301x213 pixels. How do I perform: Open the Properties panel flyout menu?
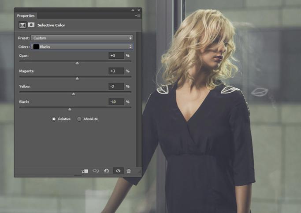click(137, 16)
